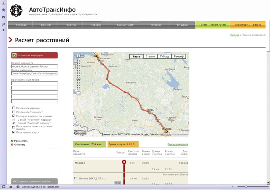Screen dimensions: 270x190
Task: Click the Главная breadcrumb link
Action: (234, 35)
